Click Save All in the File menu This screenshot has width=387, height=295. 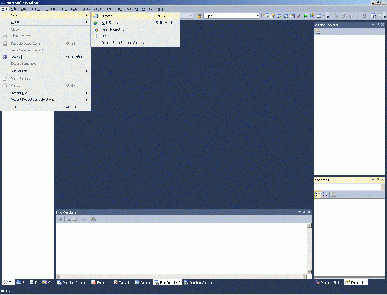(46, 57)
